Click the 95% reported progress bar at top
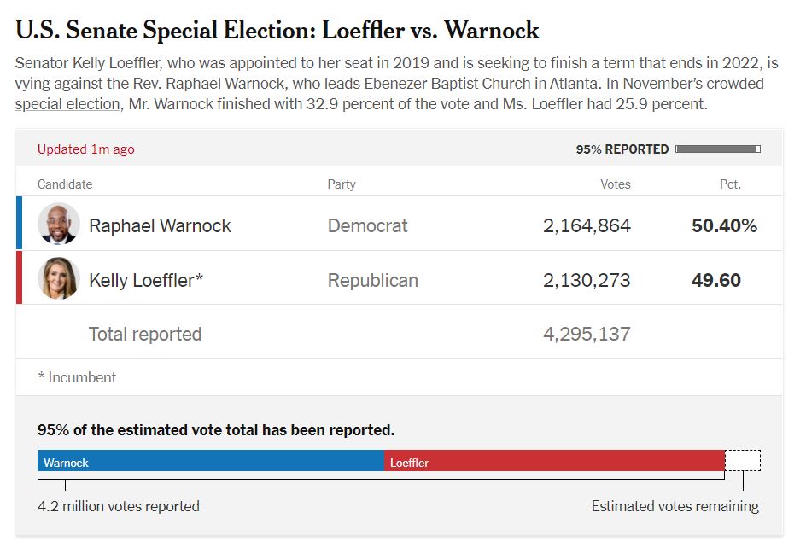 coord(717,149)
